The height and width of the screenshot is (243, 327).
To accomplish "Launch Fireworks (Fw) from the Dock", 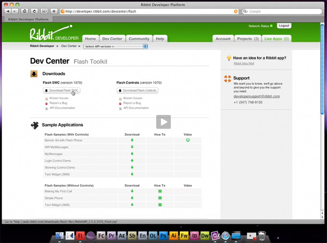I will (184, 236).
